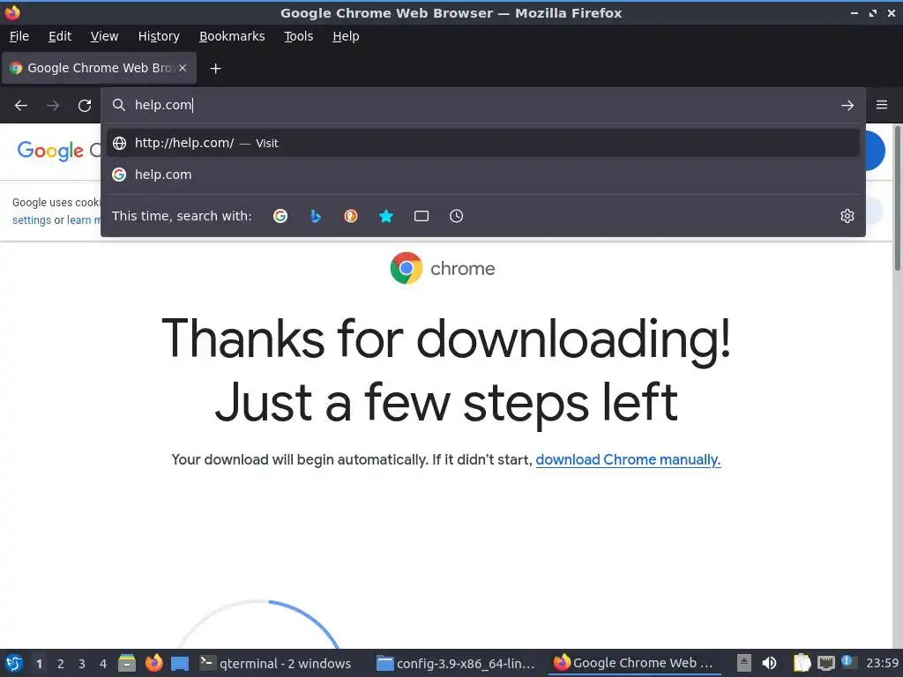Launch Firefox from taskbar quick launch
This screenshot has height=677, width=903.
153,663
